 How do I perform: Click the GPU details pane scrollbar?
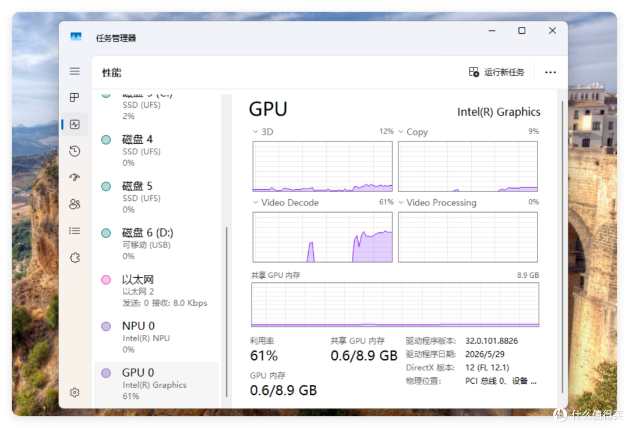click(x=563, y=246)
